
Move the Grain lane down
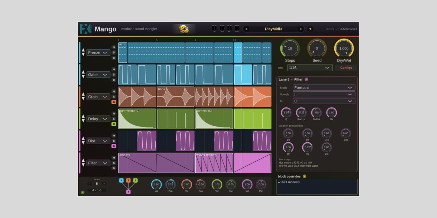pos(83,99)
